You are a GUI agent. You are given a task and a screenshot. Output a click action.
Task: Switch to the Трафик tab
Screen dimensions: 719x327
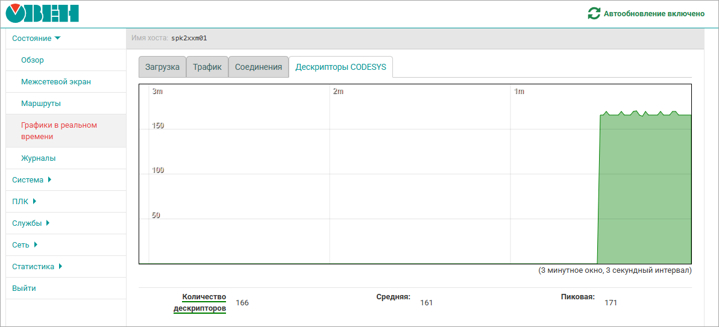[x=207, y=67]
